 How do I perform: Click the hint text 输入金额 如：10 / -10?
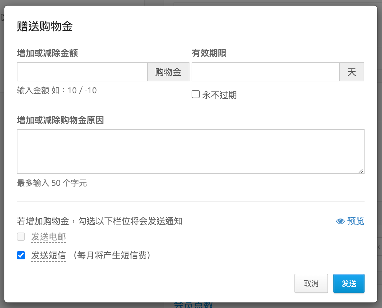(57, 90)
